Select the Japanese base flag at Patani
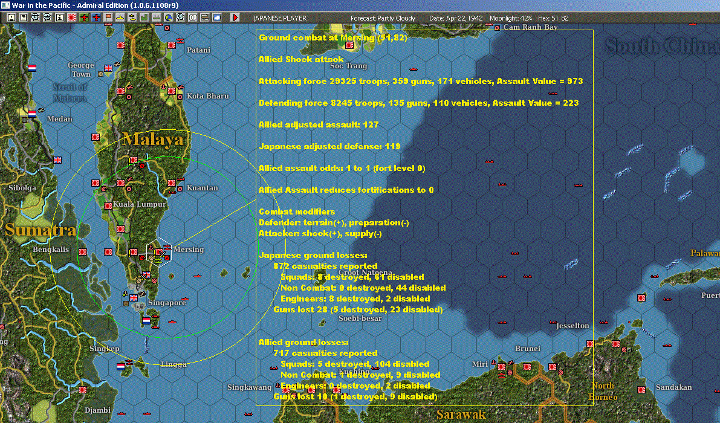The width and height of the screenshot is (720, 423). click(171, 45)
